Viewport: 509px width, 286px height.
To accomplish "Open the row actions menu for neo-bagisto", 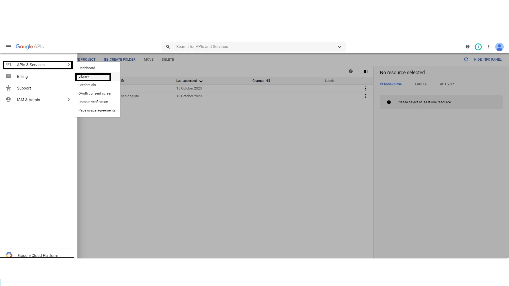I will [366, 96].
